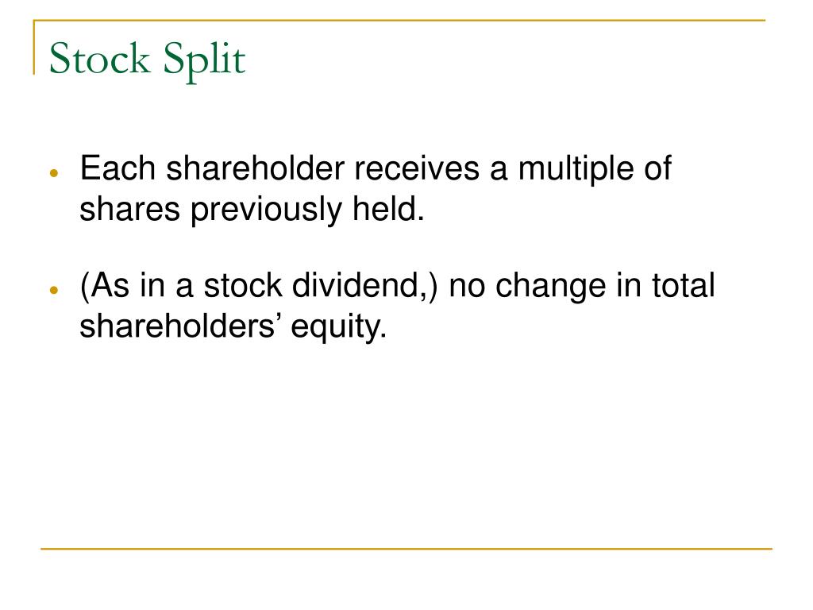Viewport: 813px width, 610px height.
Task: Select the first bullet point marker
Action: click(x=54, y=174)
